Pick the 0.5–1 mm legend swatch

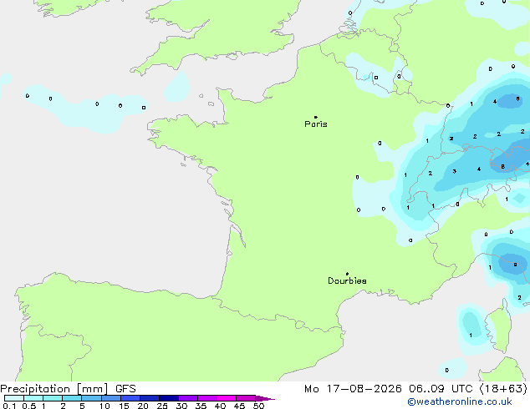[33, 398]
